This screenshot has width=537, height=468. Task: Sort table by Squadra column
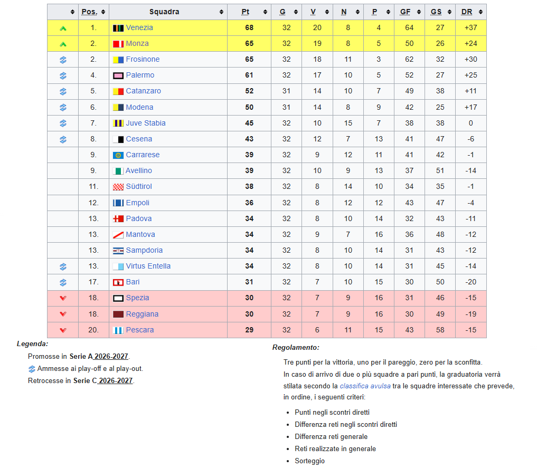pos(221,12)
